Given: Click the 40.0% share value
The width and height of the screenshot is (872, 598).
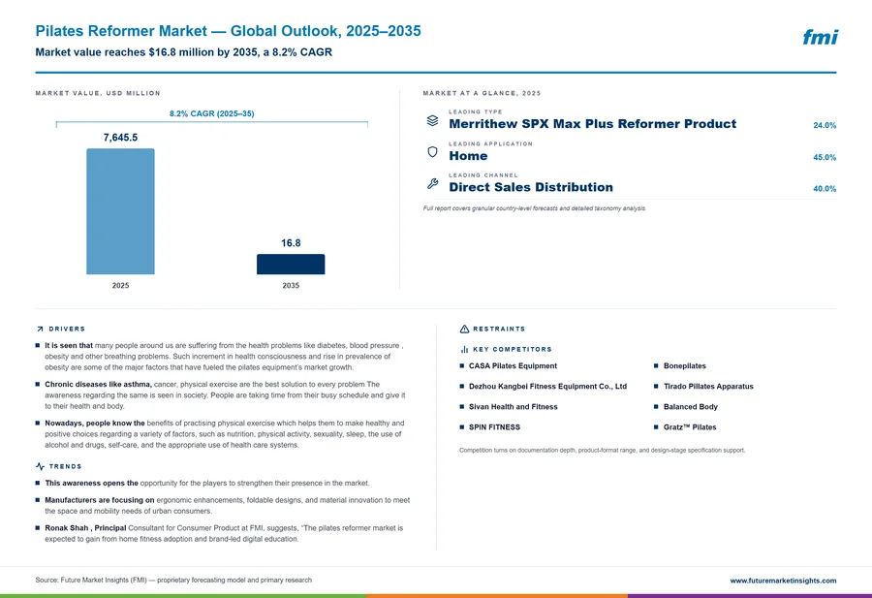Looking at the screenshot, I should 825,189.
